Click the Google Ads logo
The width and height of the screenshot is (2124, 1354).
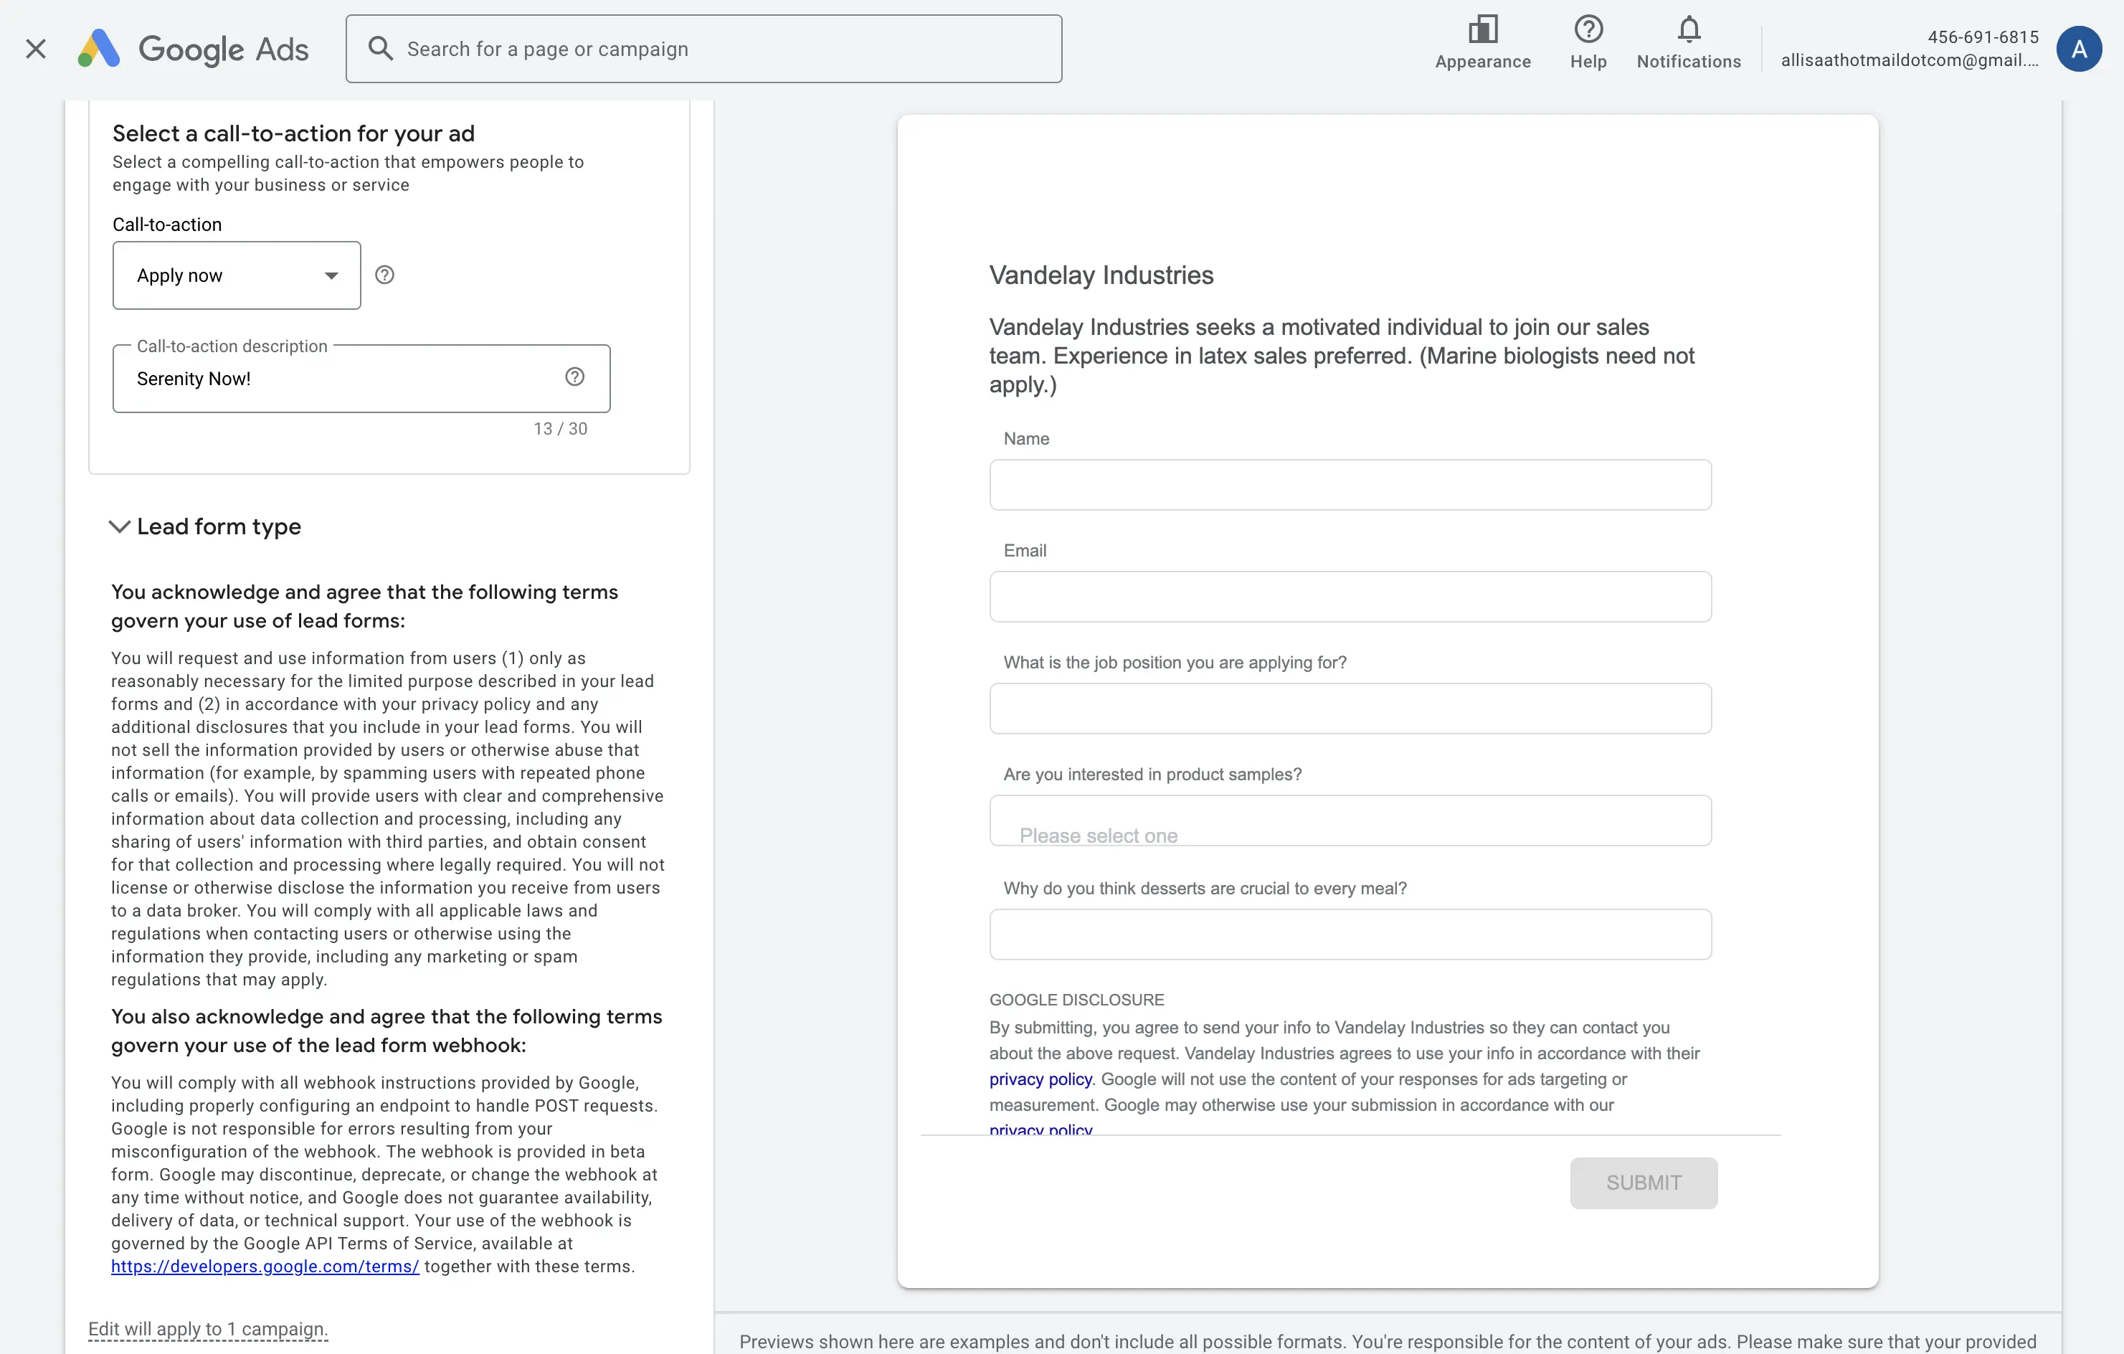click(x=193, y=49)
